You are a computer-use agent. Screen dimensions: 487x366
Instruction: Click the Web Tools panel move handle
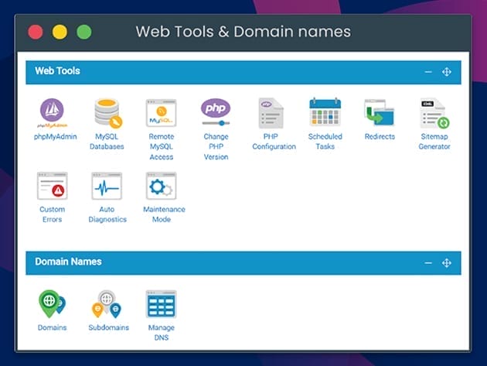pos(446,72)
